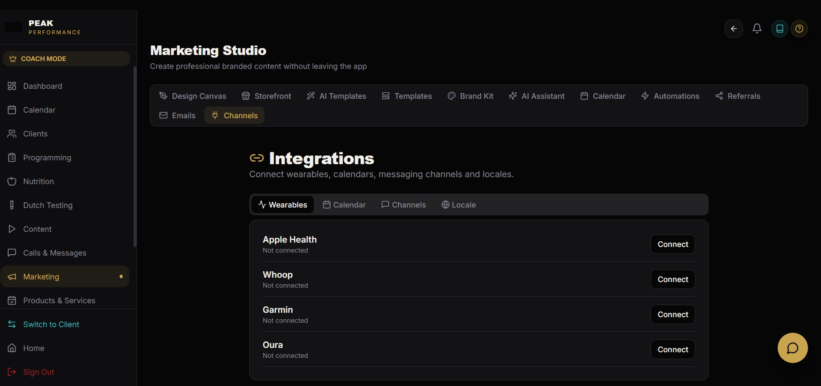Screen dimensions: 821x386
Task: Click the Dutch Testing test tube icon
Action: pyautogui.click(x=12, y=205)
